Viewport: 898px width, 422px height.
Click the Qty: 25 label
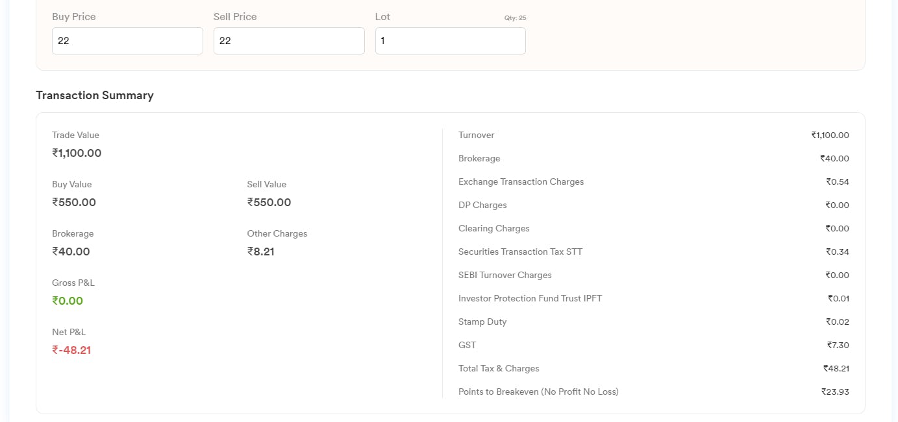coord(515,18)
